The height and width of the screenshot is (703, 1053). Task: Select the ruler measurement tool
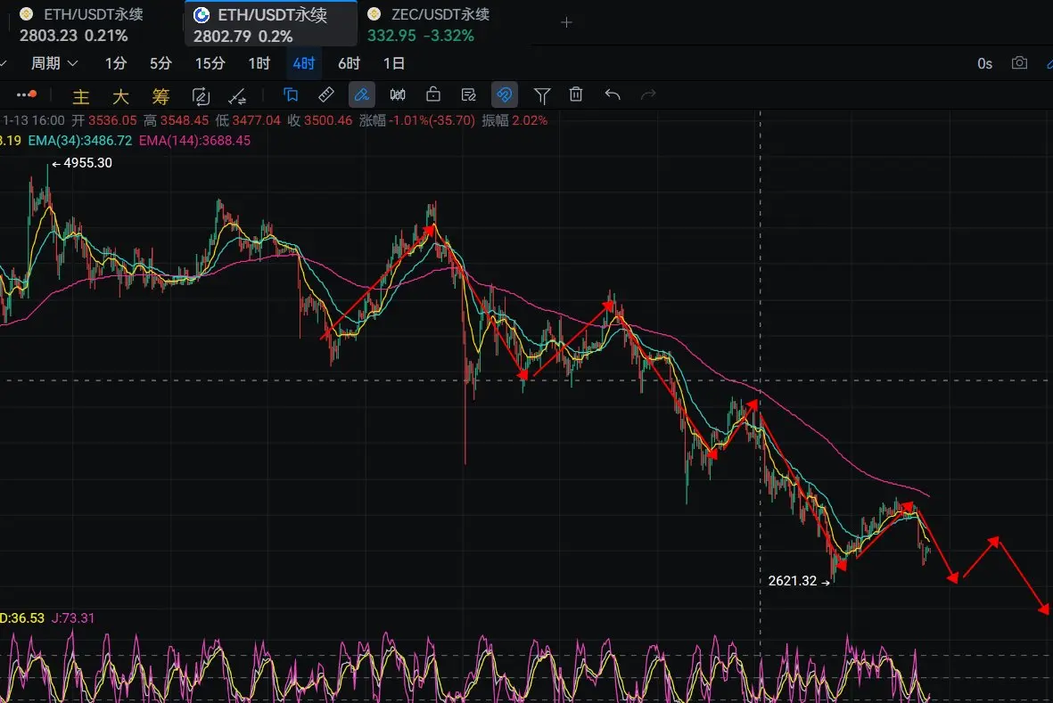pyautogui.click(x=326, y=94)
